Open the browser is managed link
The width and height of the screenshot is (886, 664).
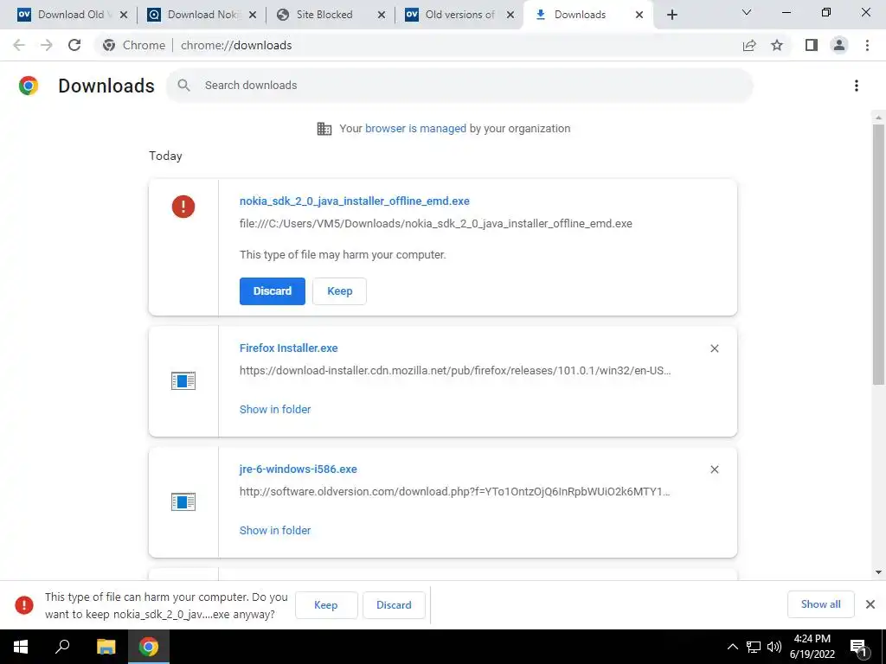(x=415, y=129)
